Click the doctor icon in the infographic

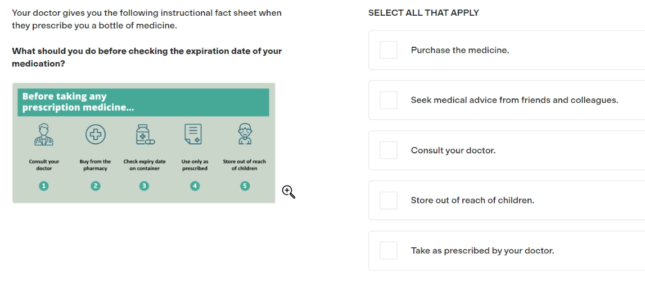[44, 134]
